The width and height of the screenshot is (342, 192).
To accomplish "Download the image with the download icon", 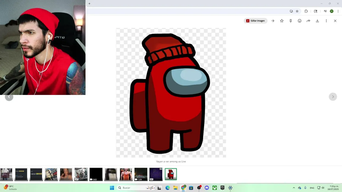I will (x=317, y=21).
